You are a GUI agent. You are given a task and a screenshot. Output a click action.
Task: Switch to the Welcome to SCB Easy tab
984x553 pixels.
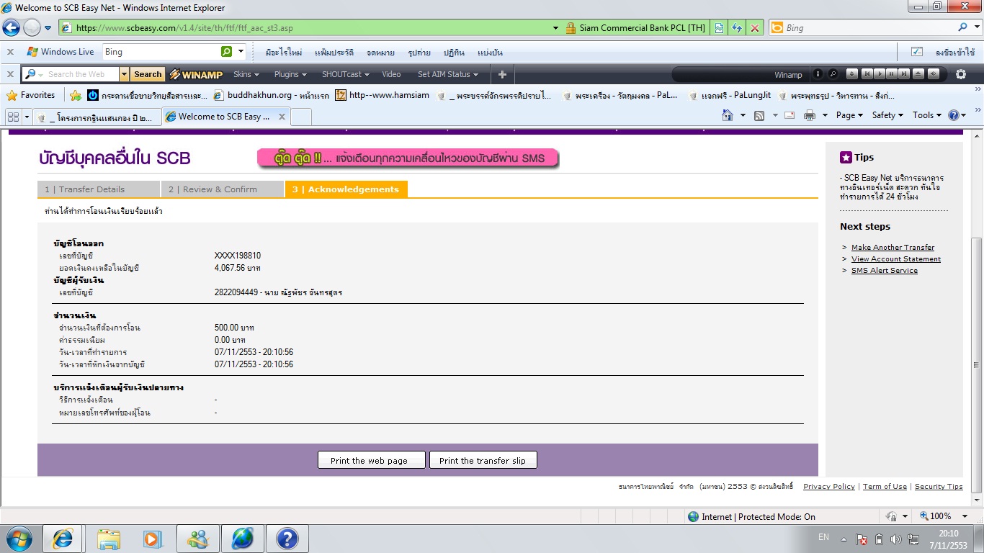tap(226, 117)
